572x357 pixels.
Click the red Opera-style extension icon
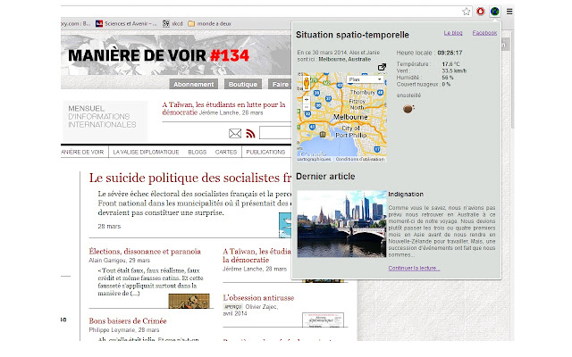coord(481,12)
